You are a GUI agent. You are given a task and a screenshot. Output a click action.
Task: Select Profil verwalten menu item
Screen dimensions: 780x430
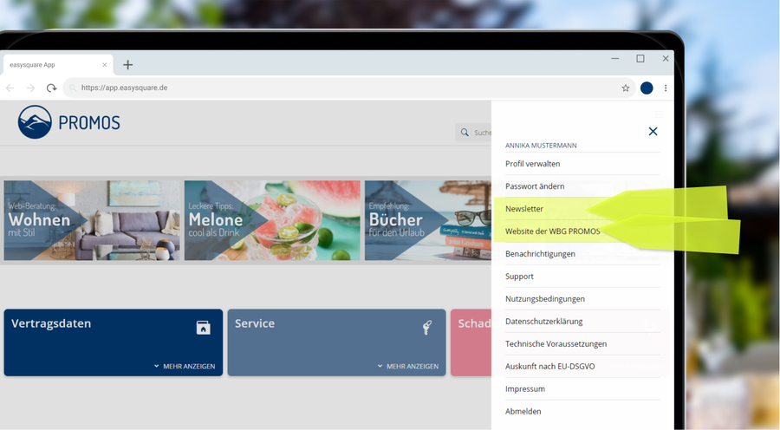[532, 164]
